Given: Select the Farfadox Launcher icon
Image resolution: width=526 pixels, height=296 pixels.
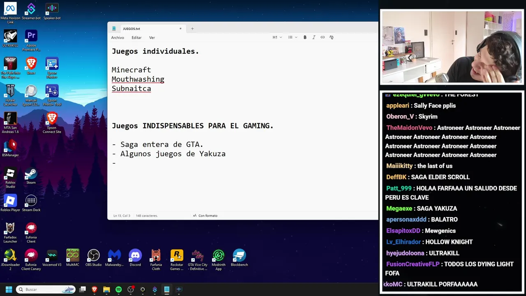Looking at the screenshot, I should pyautogui.click(x=10, y=232).
